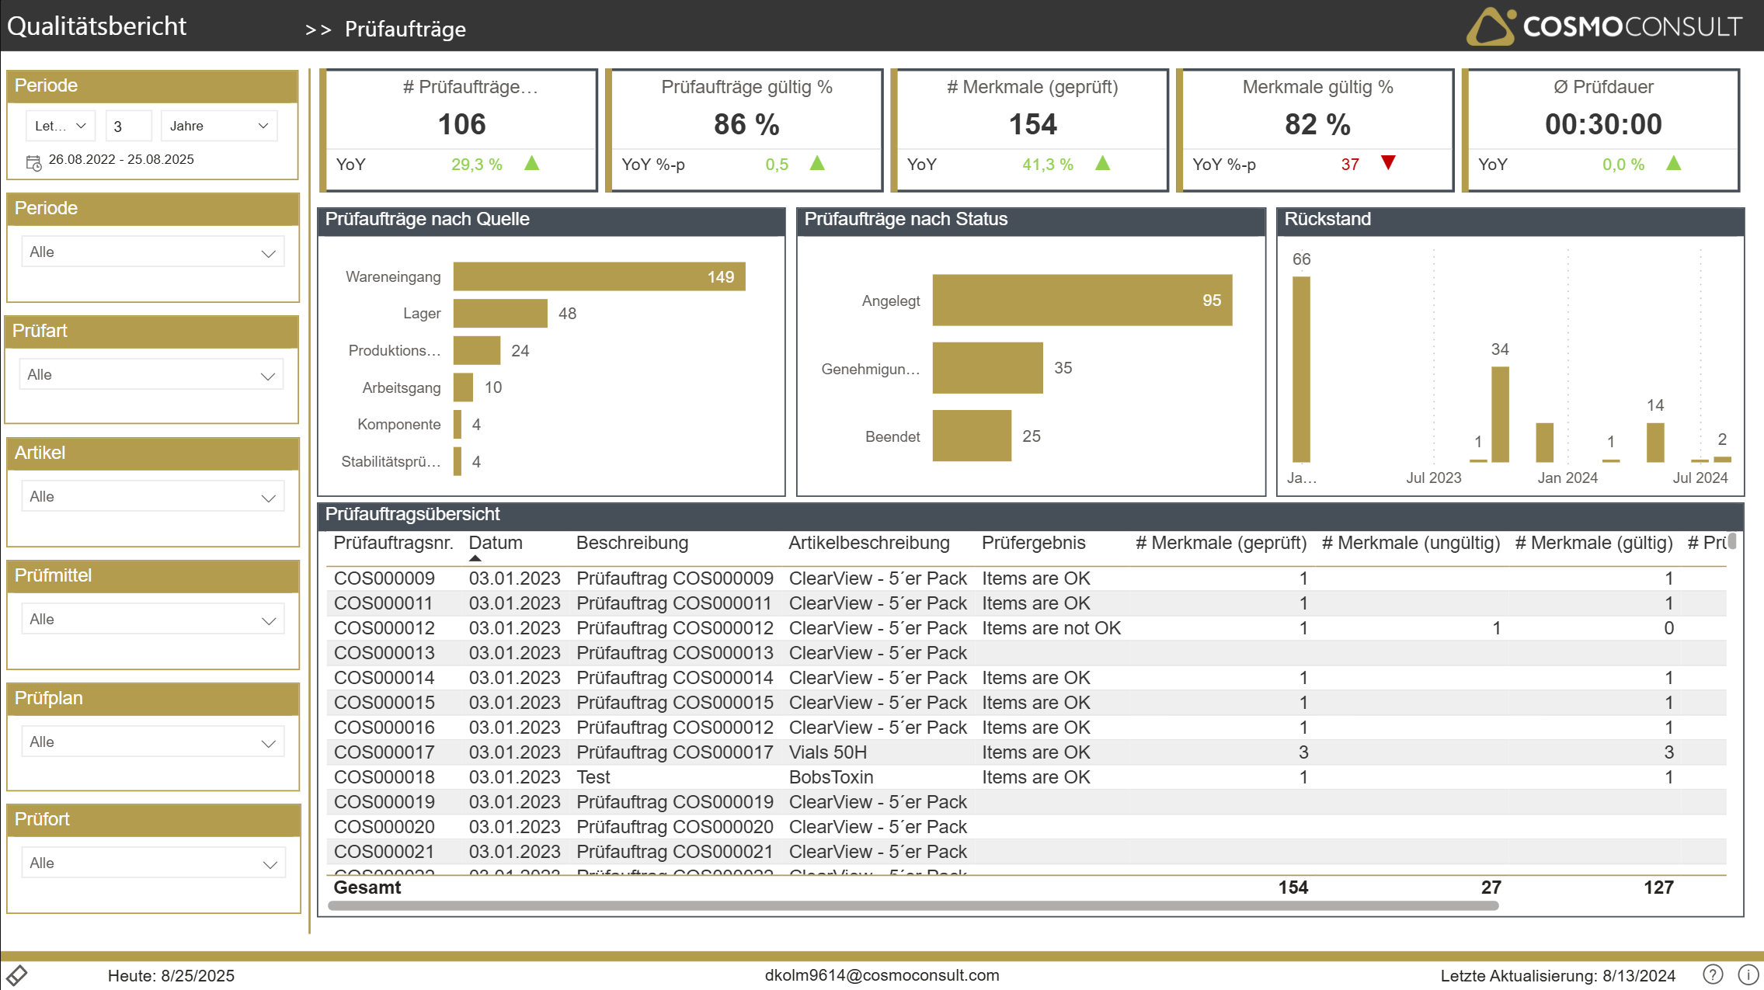
Task: Click the horizontal scrollbar under the table
Action: [x=913, y=905]
